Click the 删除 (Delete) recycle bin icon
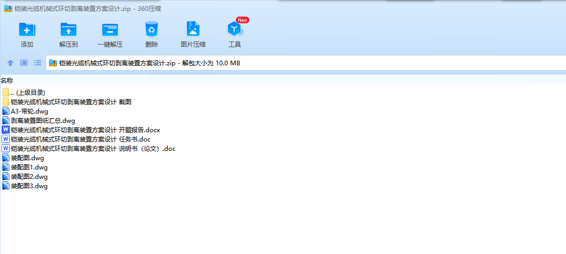 pos(152,29)
